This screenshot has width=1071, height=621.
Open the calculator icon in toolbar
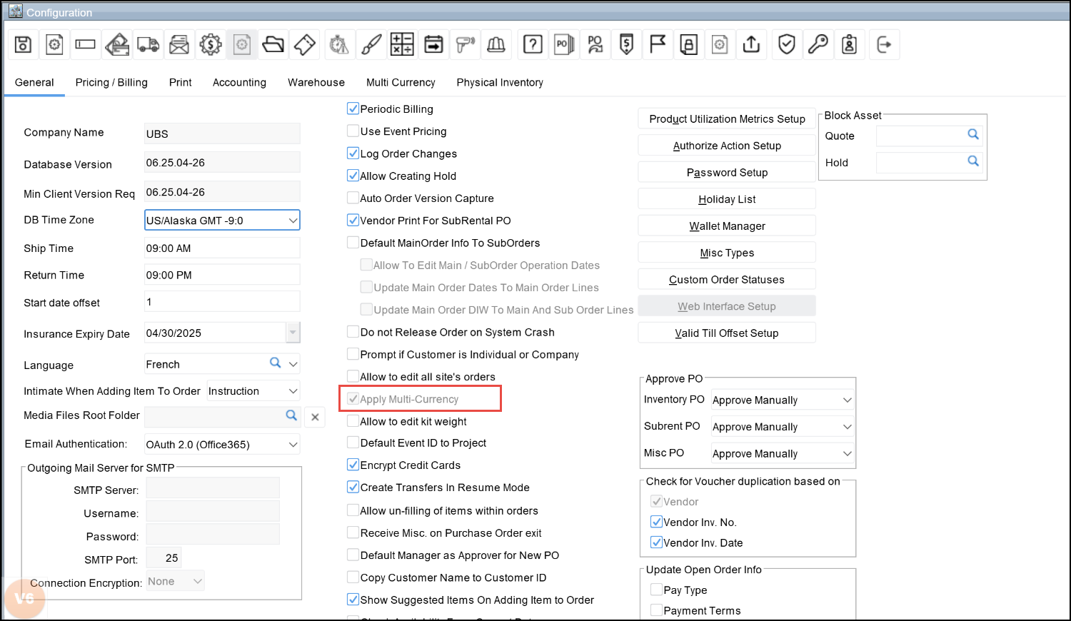point(402,45)
